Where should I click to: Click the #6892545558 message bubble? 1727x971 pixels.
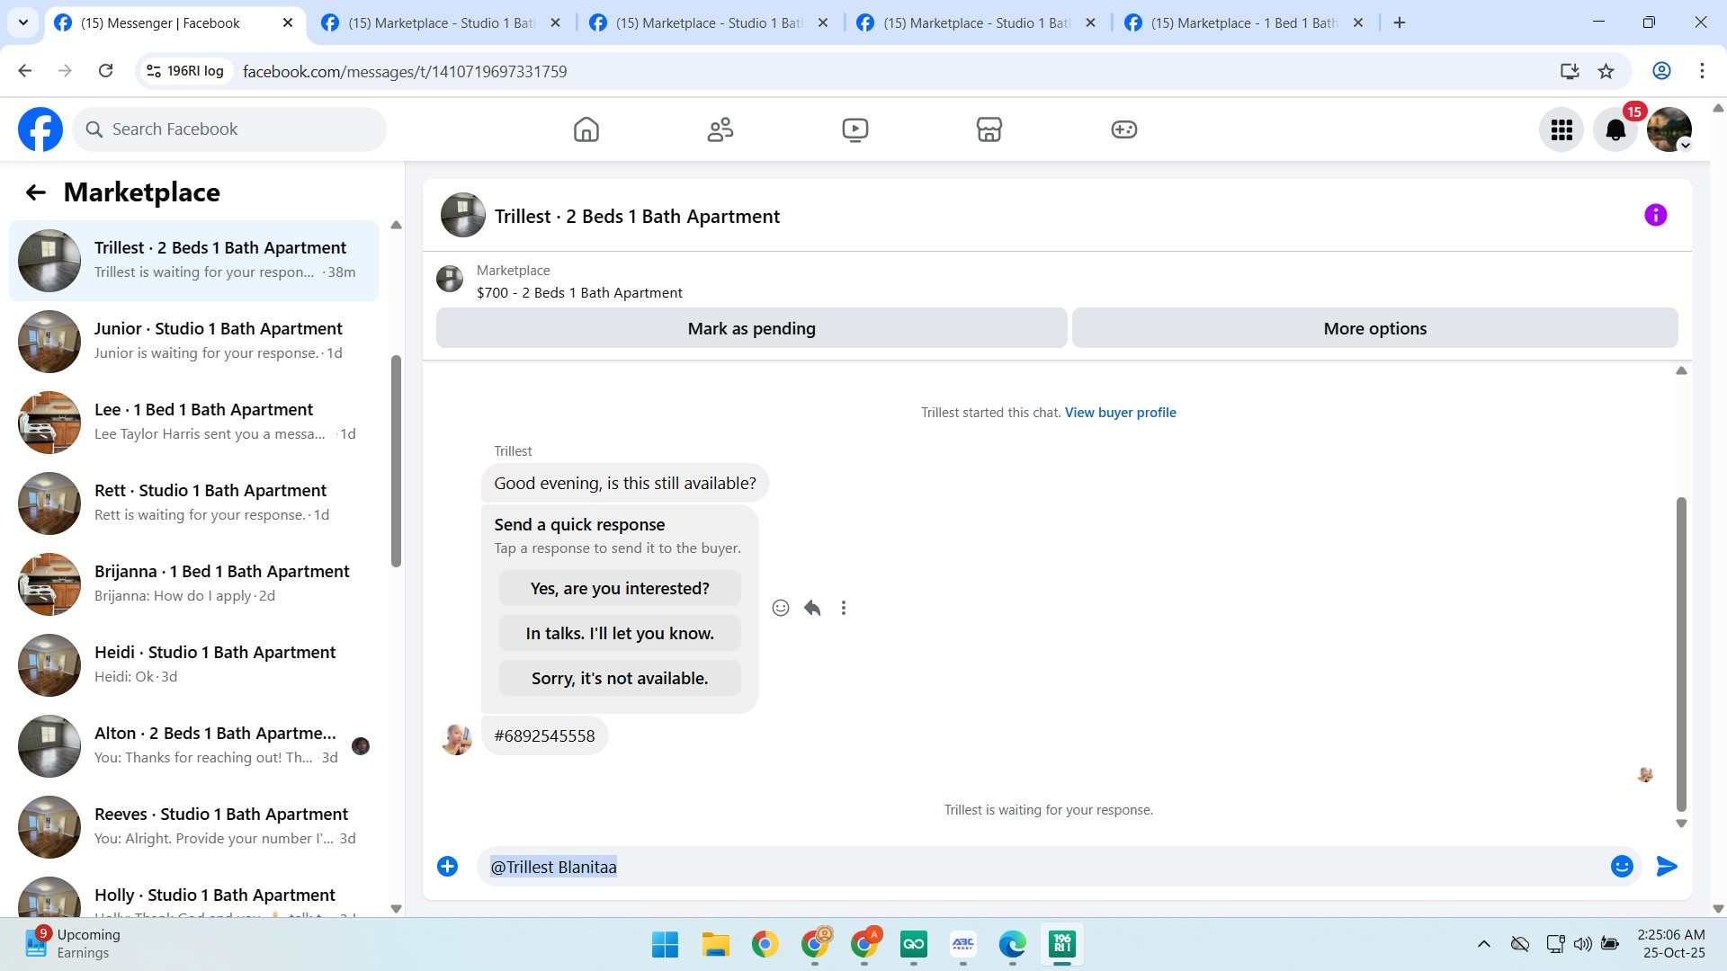tap(544, 736)
